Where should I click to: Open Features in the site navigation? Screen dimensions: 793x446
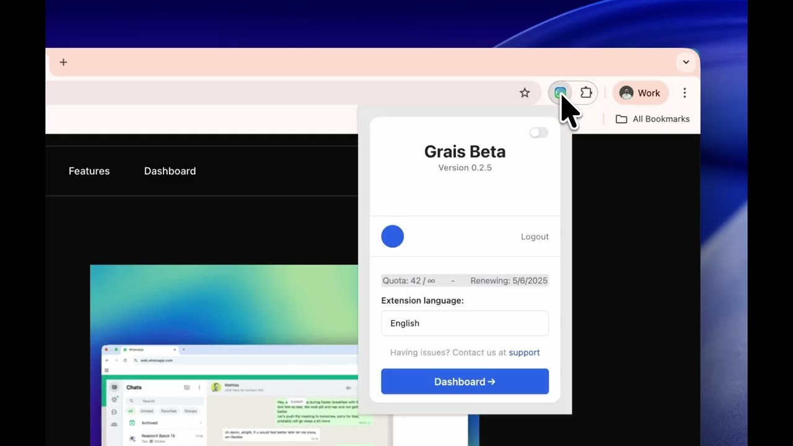89,171
